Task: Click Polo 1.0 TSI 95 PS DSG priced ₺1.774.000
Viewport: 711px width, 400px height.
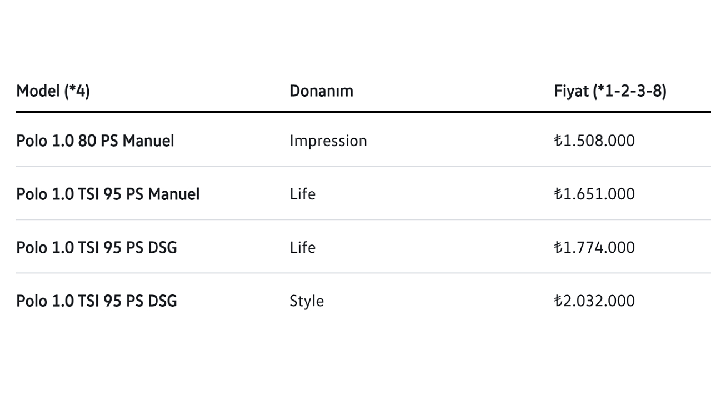Action: 97,248
